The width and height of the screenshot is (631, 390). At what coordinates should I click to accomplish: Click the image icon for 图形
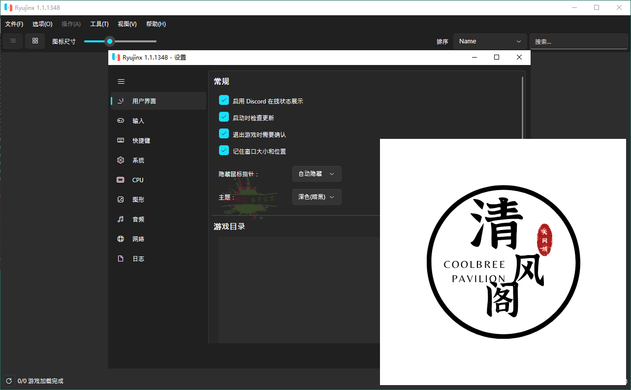click(x=121, y=199)
